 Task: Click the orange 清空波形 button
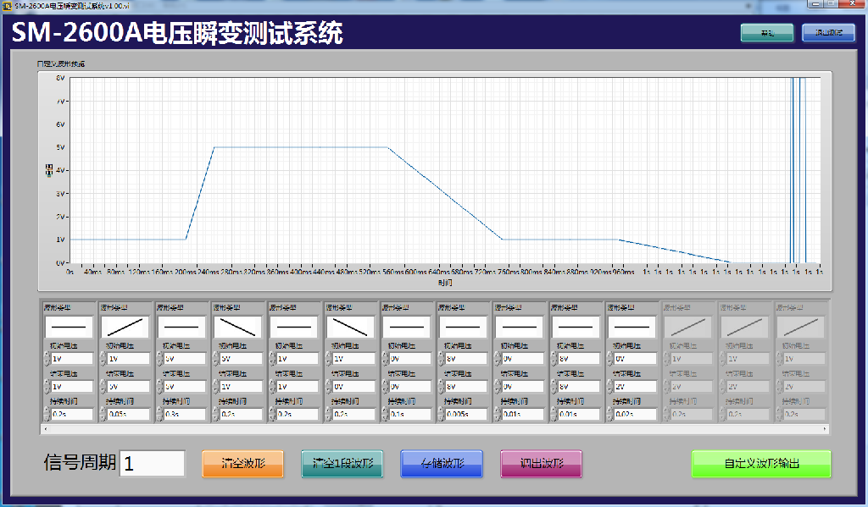click(243, 463)
